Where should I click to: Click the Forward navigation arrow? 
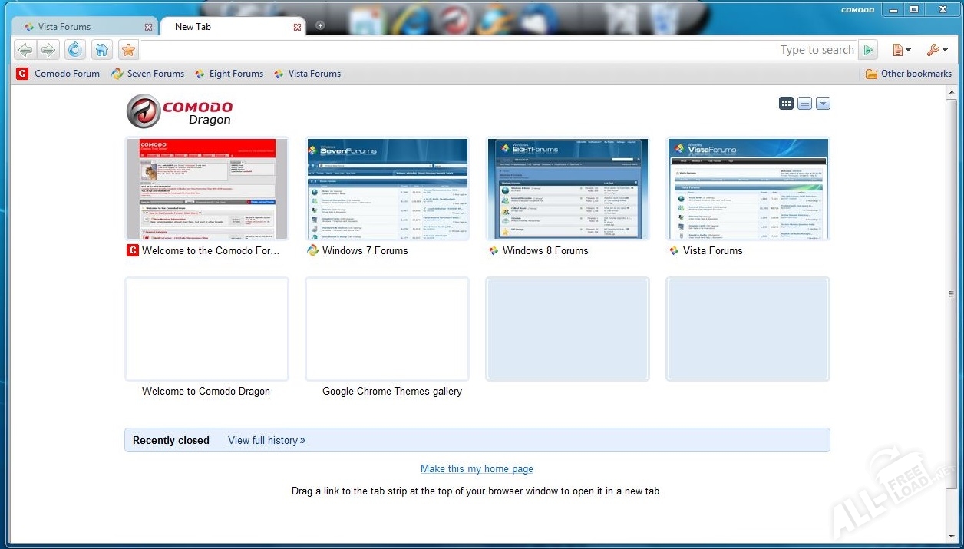click(x=48, y=50)
